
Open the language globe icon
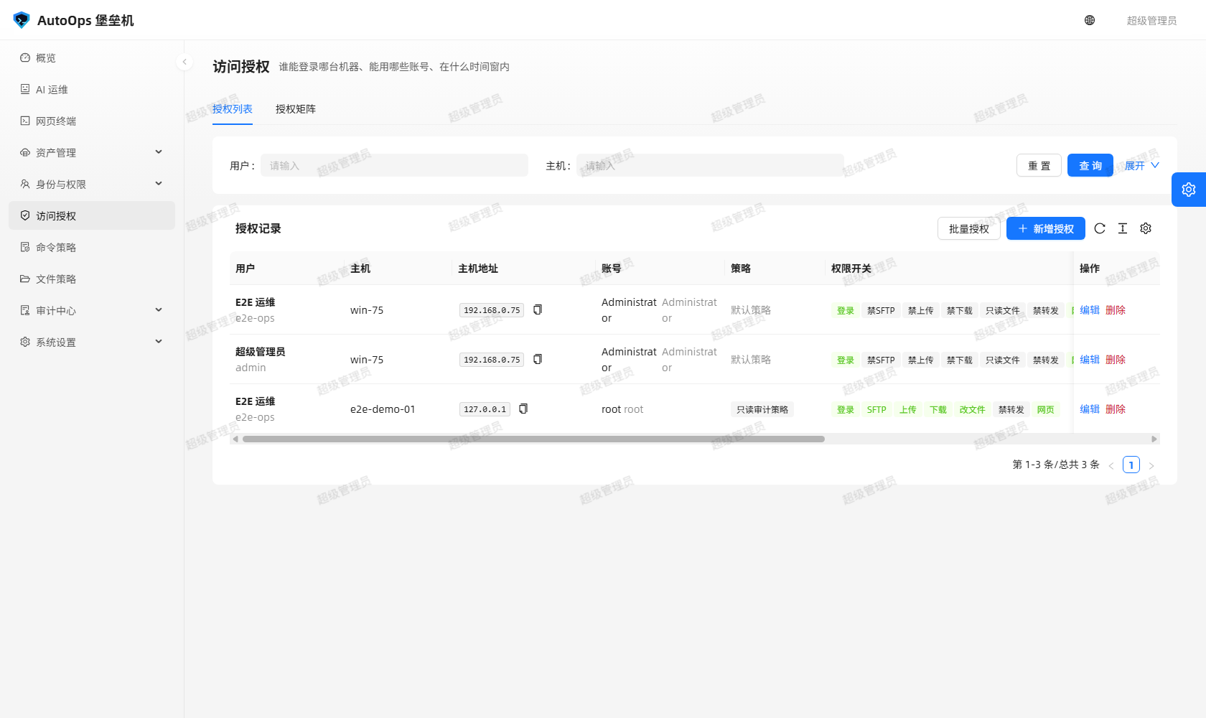(1090, 20)
